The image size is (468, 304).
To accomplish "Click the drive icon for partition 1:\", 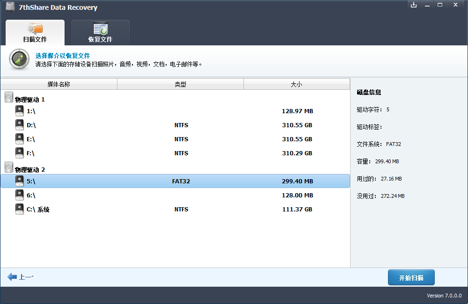I will click(x=19, y=111).
